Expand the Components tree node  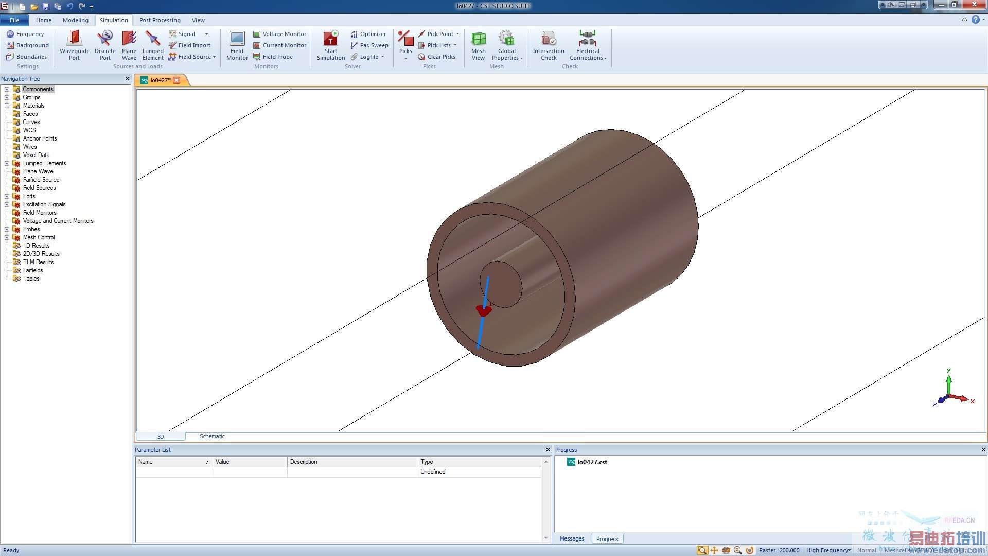pyautogui.click(x=7, y=89)
